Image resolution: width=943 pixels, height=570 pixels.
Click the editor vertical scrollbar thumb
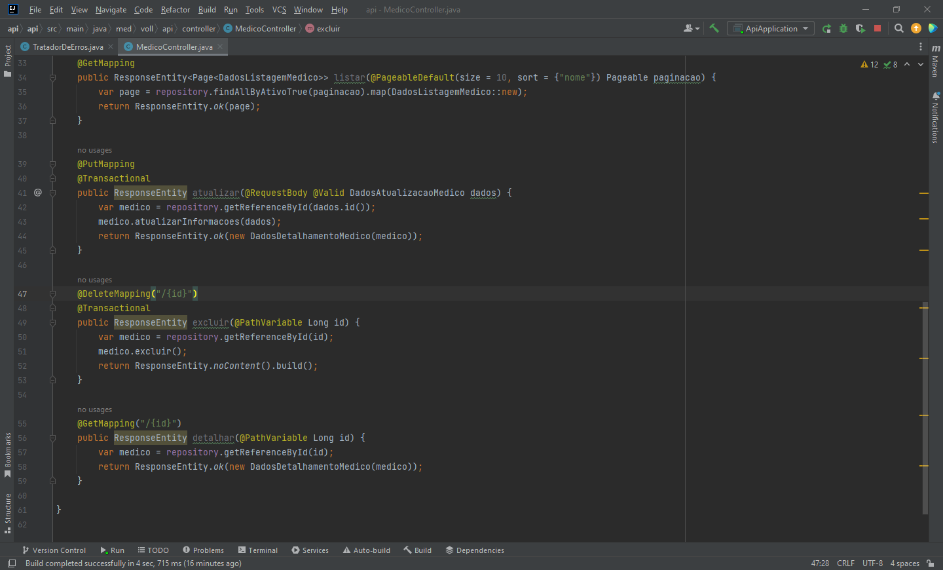point(925,408)
